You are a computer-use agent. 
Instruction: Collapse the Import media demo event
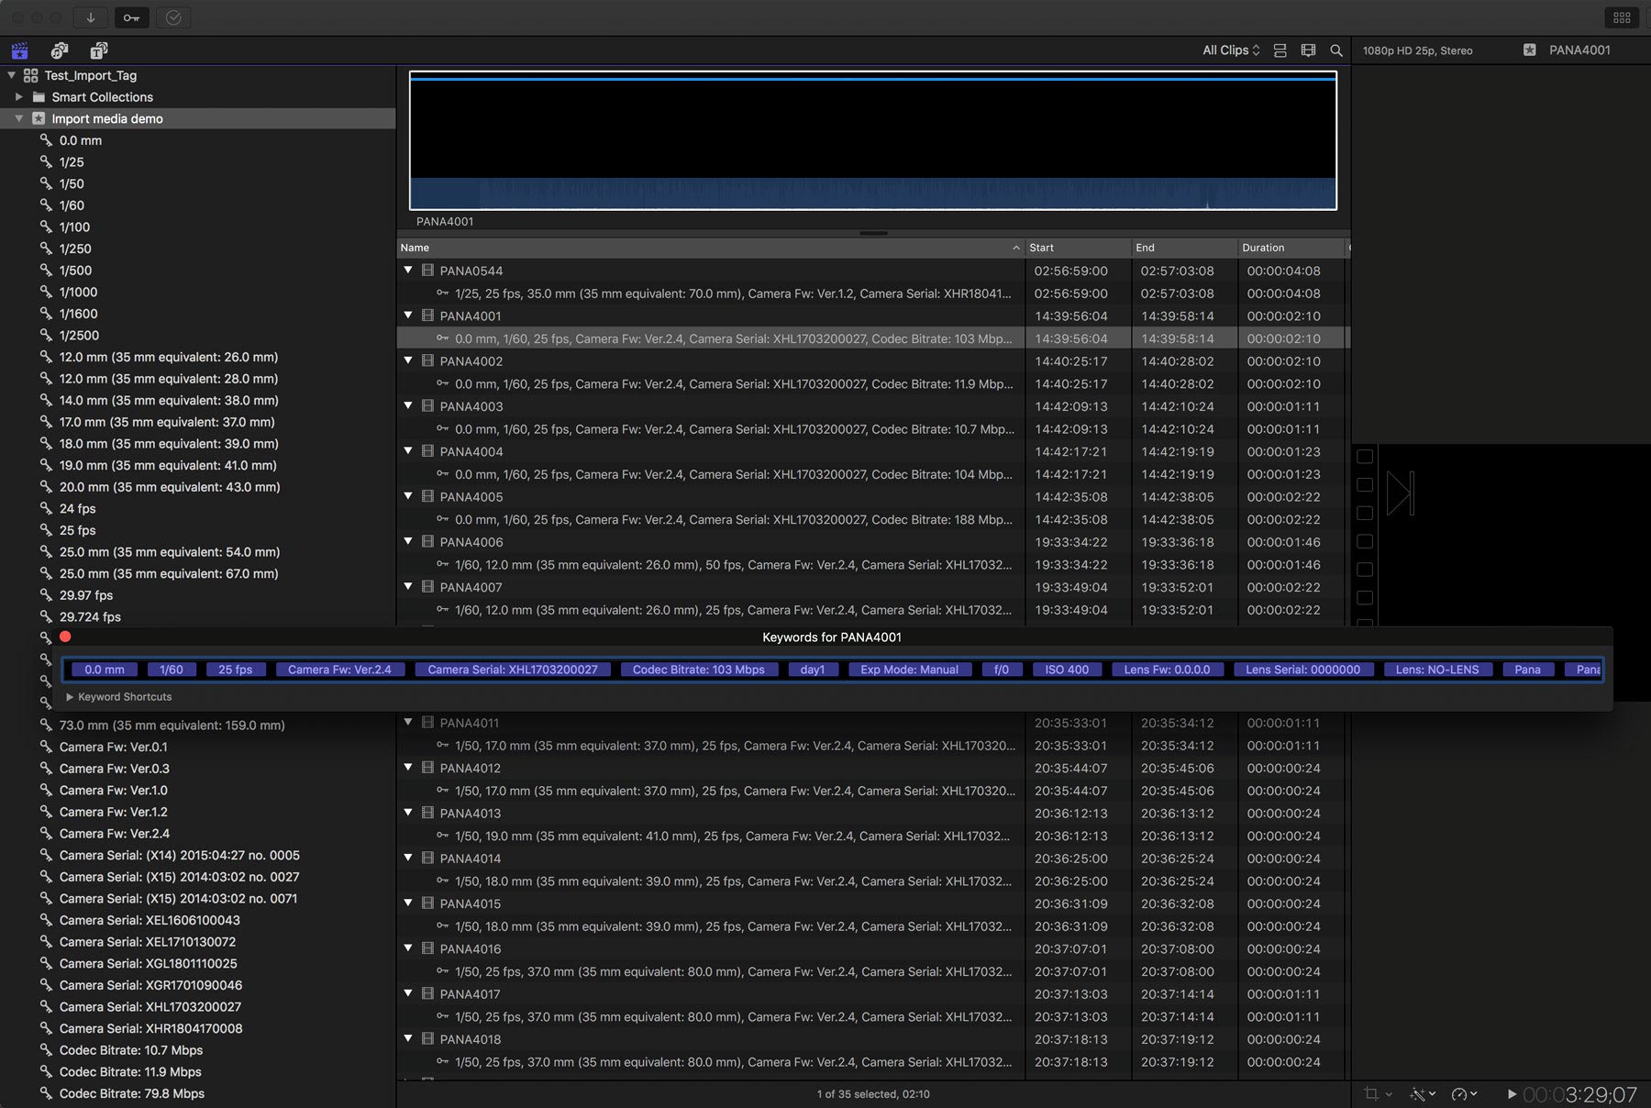coord(19,118)
